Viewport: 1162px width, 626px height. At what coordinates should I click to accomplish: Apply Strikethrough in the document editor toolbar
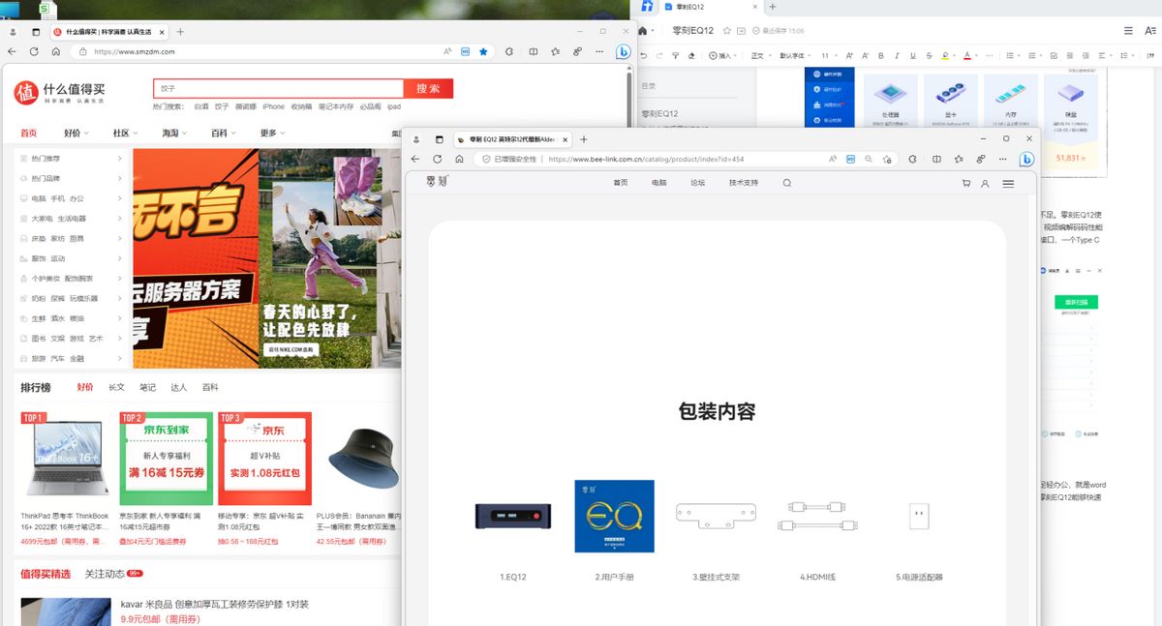(x=929, y=56)
